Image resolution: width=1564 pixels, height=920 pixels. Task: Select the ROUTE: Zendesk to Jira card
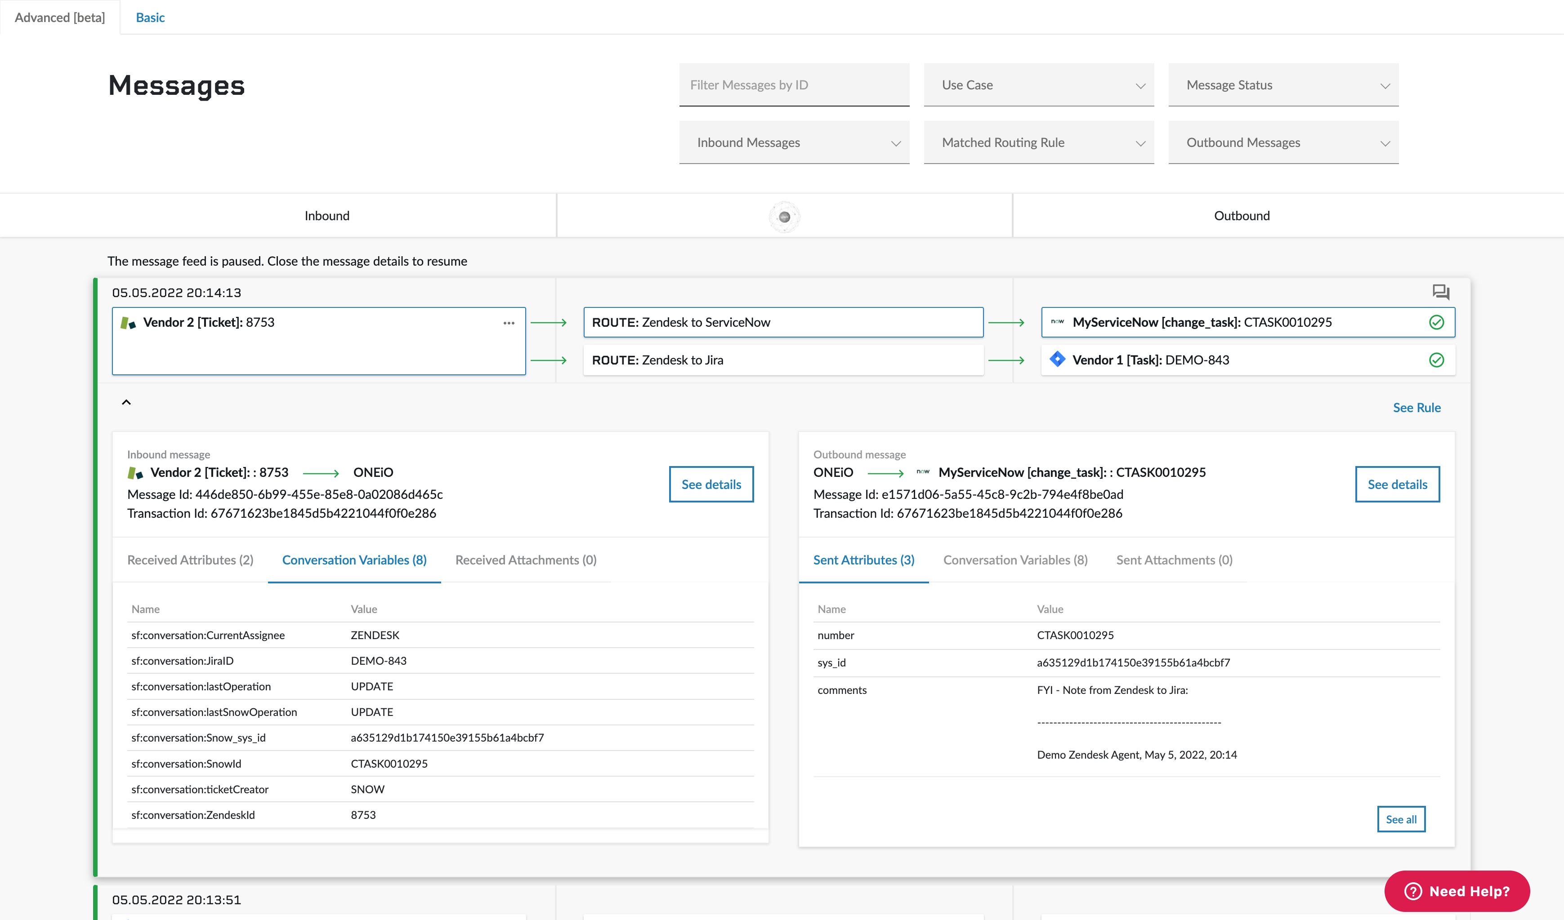[783, 360]
